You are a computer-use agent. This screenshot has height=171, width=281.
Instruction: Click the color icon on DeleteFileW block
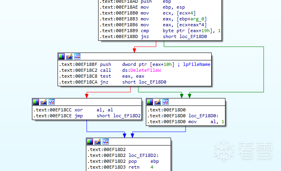61,56
